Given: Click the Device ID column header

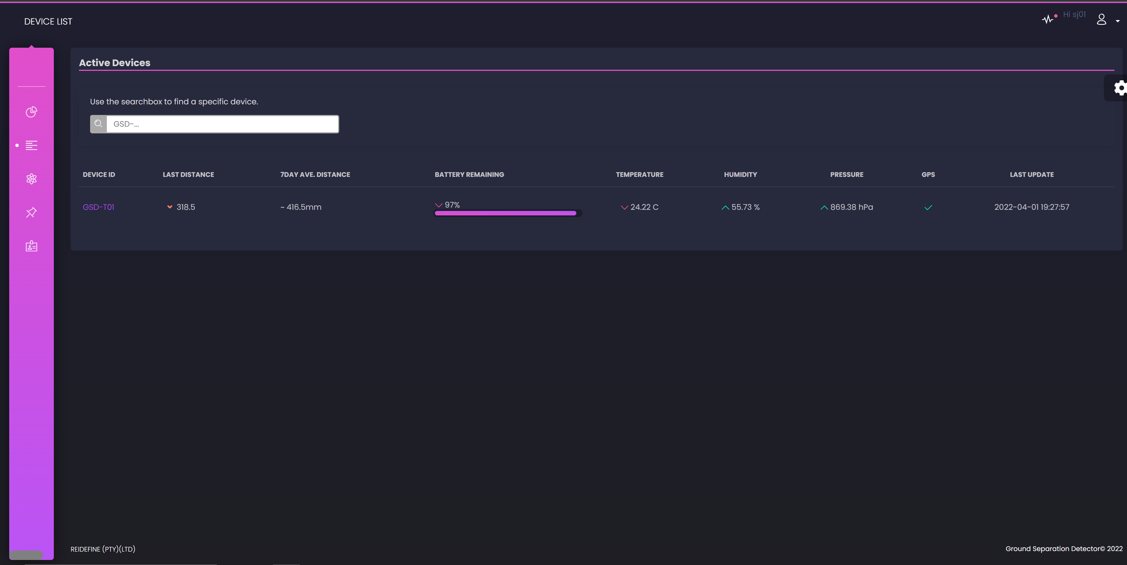Looking at the screenshot, I should [x=99, y=175].
